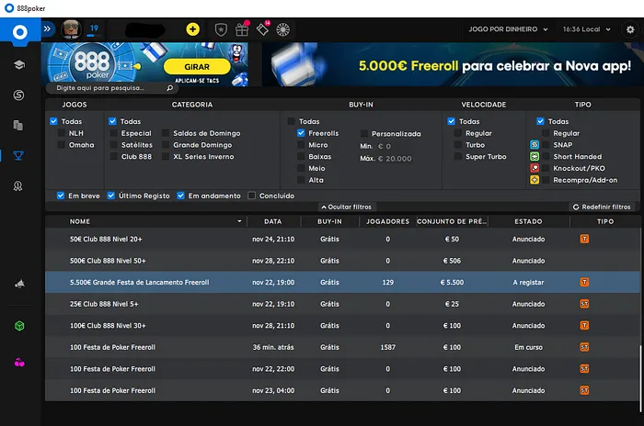Check the Concluído status checkbox
Viewport: 644px width, 426px height.
pyautogui.click(x=252, y=196)
